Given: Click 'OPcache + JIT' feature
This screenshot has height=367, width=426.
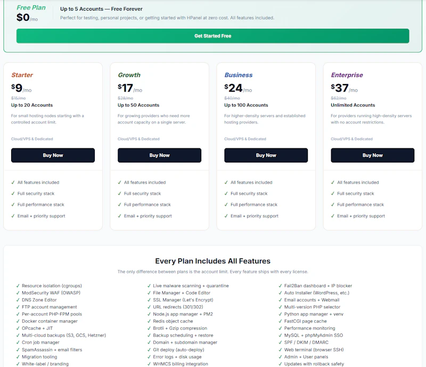Looking at the screenshot, I should [x=37, y=328].
